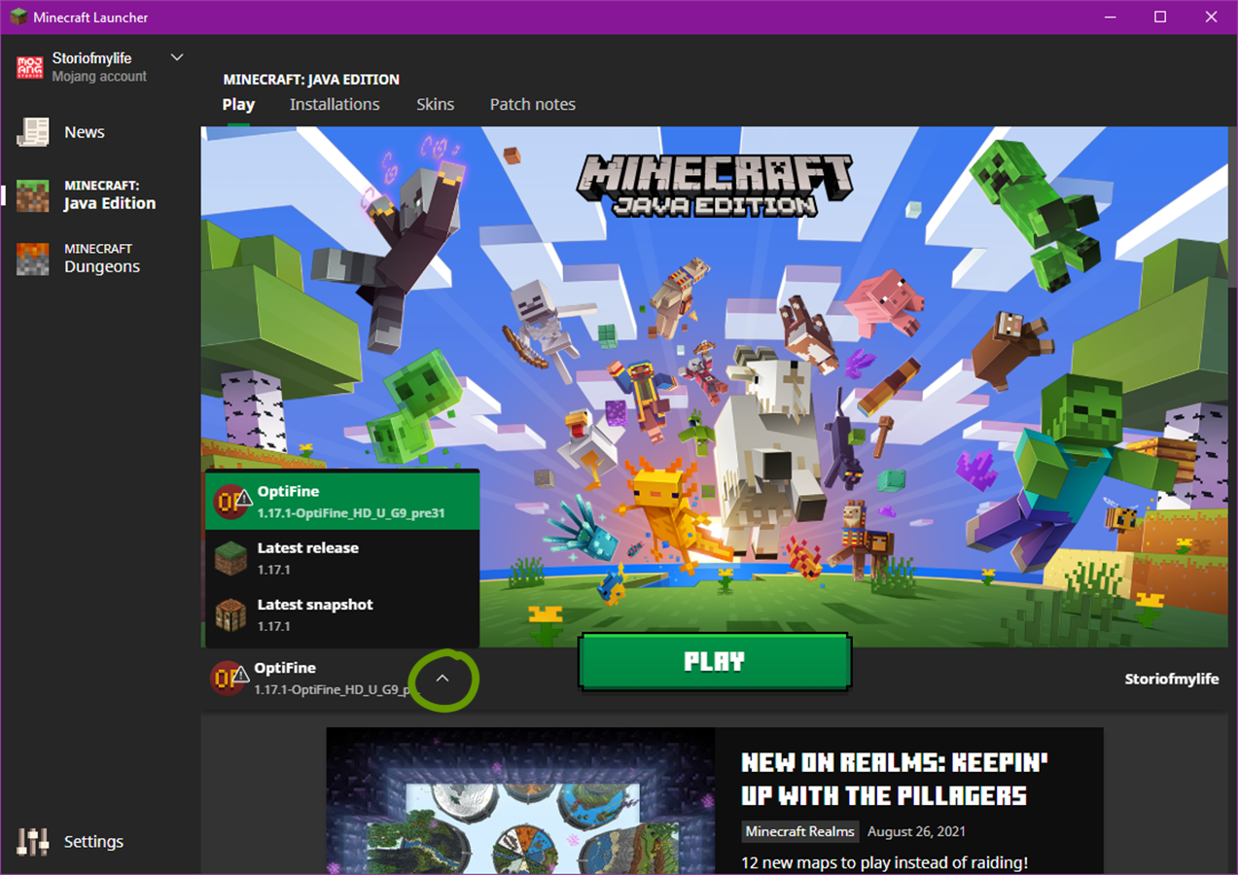Viewport: 1239px width, 875px height.
Task: Click the News newspaper icon in sidebar
Action: tap(32, 132)
